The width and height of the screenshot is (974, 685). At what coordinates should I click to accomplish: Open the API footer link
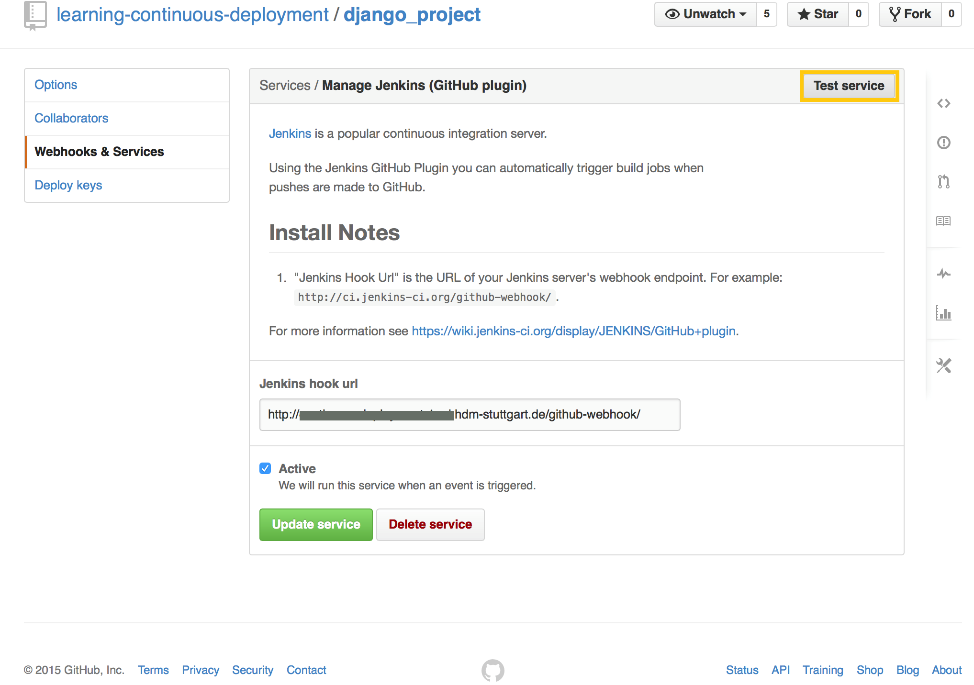tap(781, 670)
